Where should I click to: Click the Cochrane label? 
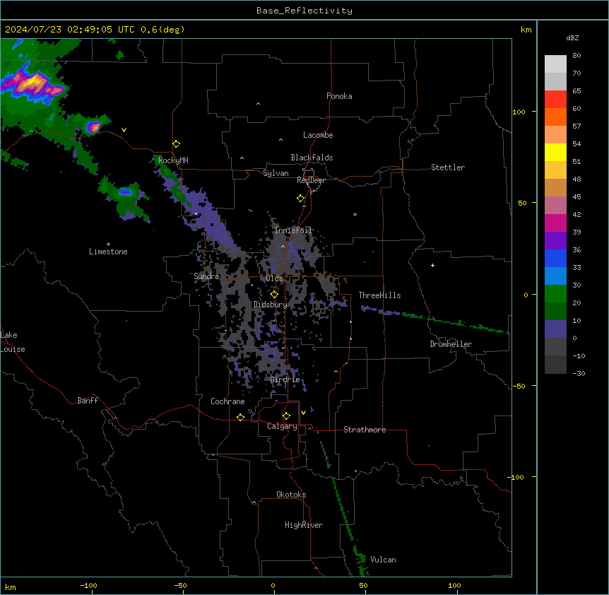[227, 401]
